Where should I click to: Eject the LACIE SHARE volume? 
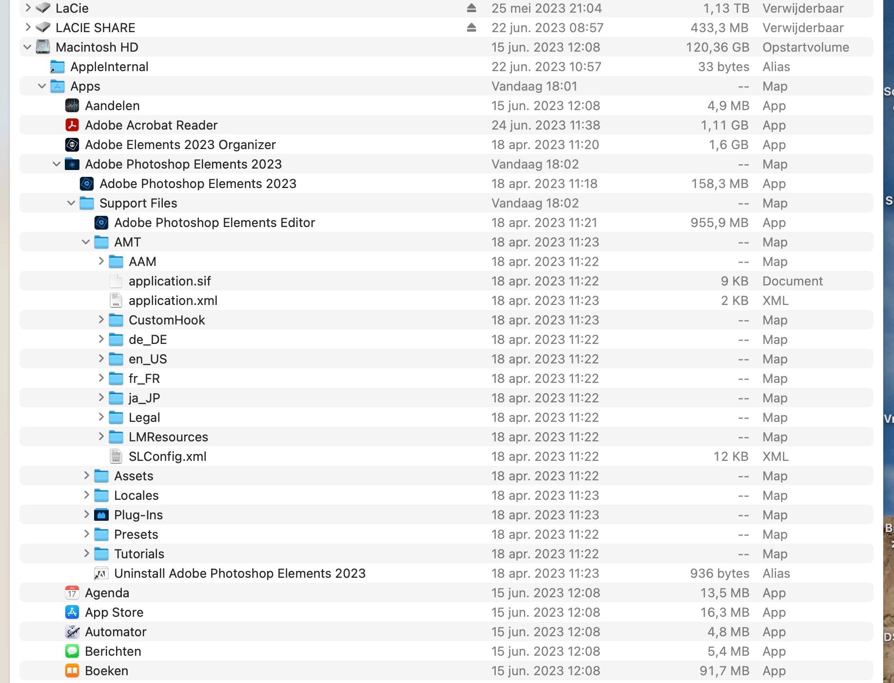[x=471, y=27]
